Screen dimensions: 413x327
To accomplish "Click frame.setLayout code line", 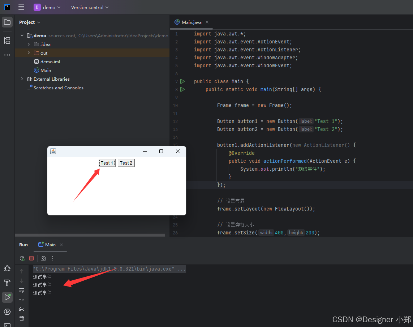I will 266,209.
